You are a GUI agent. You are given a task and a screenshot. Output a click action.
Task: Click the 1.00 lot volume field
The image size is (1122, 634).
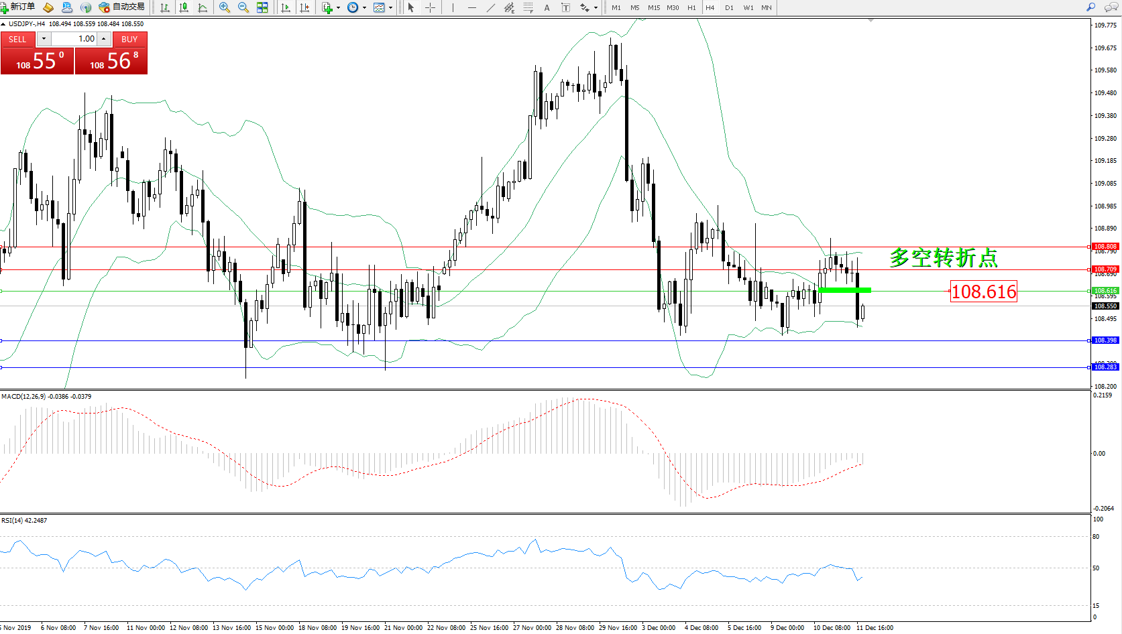coord(77,39)
